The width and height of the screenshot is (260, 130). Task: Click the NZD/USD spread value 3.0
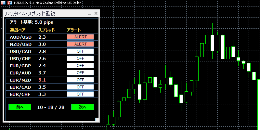tap(42, 44)
